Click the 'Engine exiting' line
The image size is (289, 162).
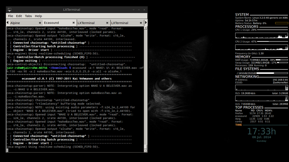pyautogui.click(x=25, y=60)
